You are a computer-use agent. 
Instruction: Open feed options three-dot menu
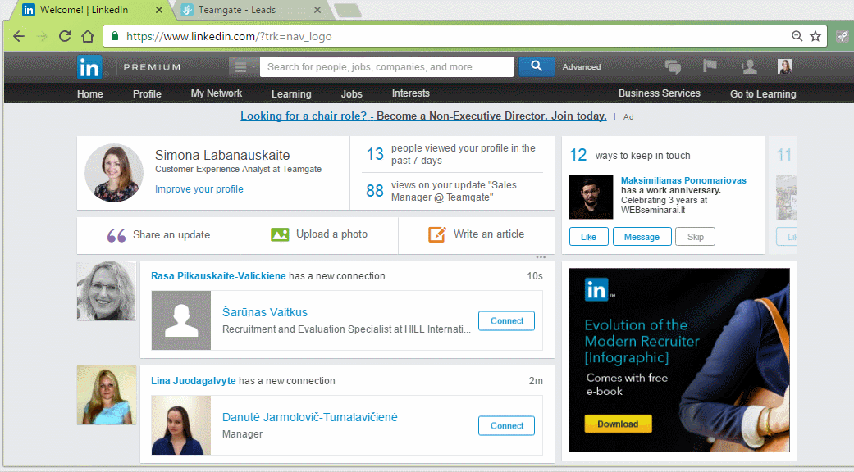541,257
